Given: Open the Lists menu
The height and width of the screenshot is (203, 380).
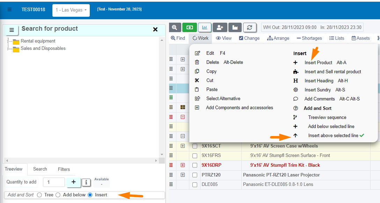Looking at the screenshot, I should [x=337, y=38].
